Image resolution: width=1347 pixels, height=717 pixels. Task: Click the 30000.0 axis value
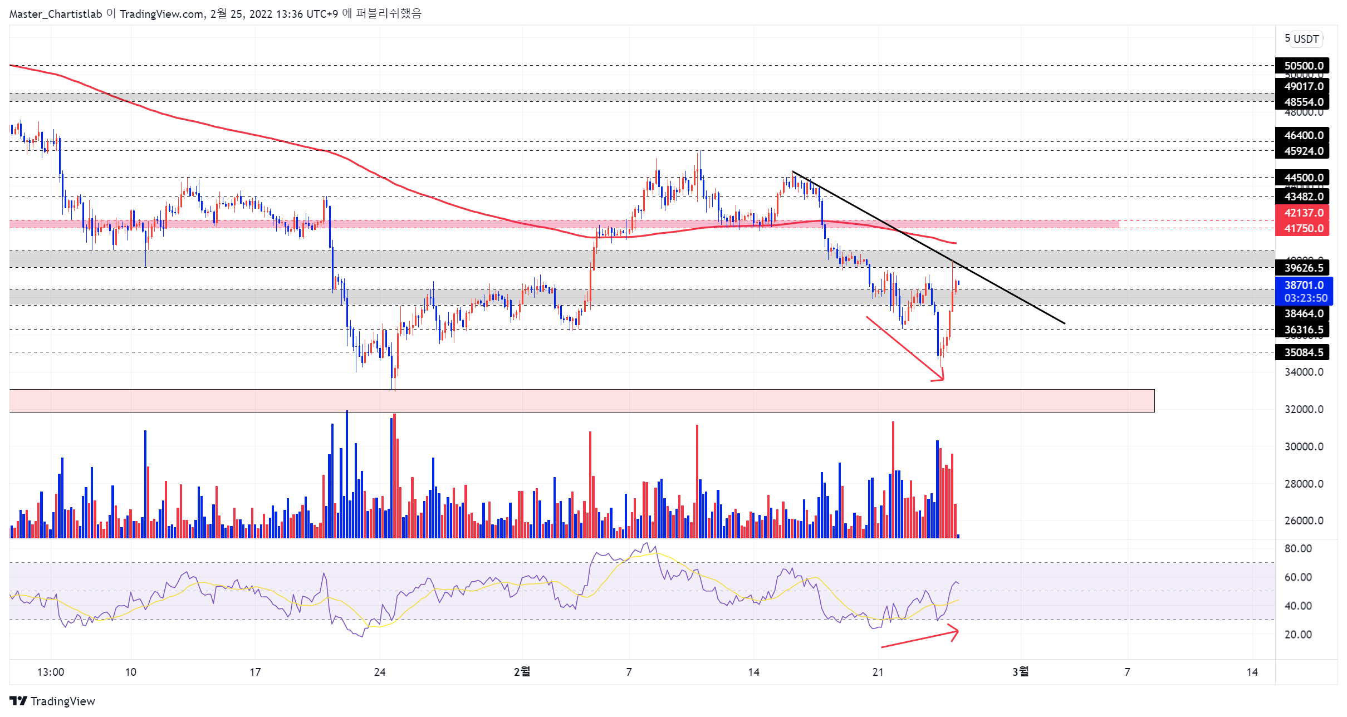(x=1304, y=446)
